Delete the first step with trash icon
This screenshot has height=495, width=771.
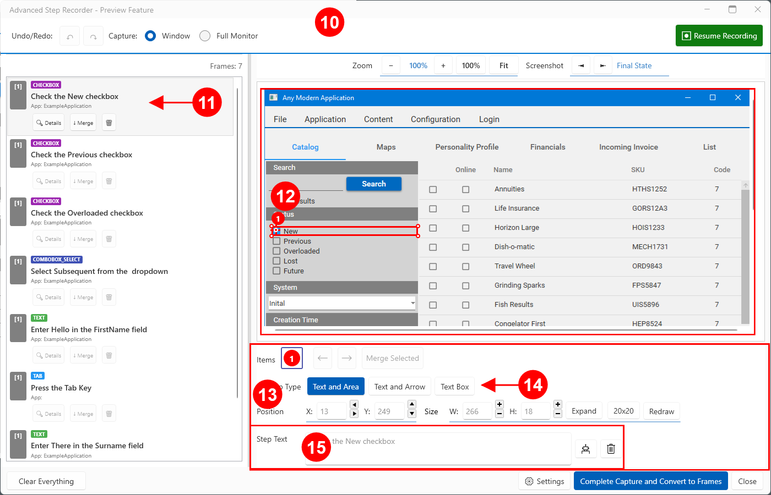pos(109,123)
